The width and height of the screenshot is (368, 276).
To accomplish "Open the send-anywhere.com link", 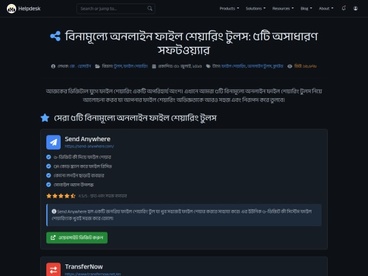I will (x=89, y=147).
